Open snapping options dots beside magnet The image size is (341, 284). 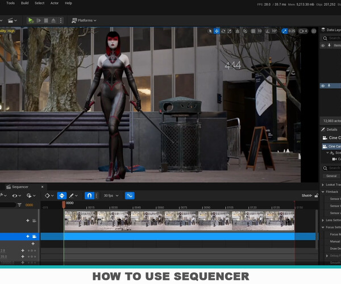97,196
